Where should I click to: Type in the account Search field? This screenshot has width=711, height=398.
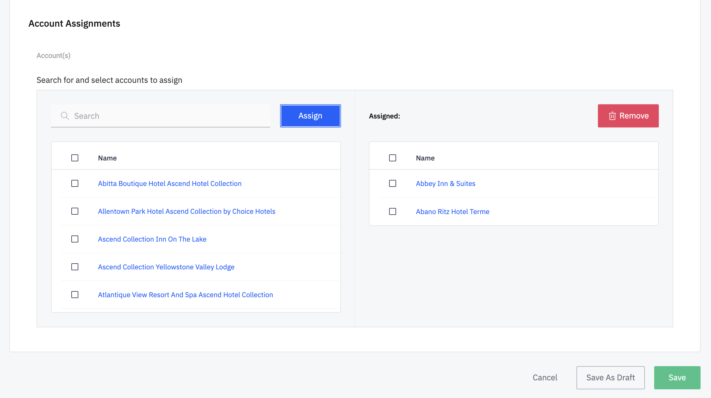(x=168, y=116)
